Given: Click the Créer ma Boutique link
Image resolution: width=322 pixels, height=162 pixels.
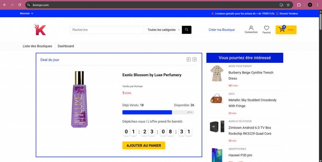Looking at the screenshot, I should coord(222,30).
